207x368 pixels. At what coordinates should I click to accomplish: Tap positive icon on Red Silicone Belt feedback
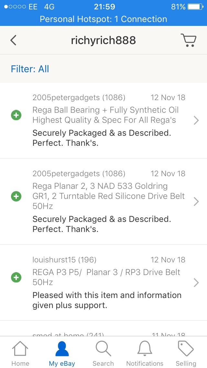point(16,196)
